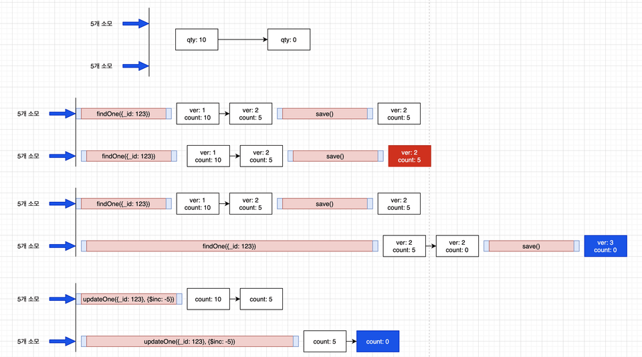Select the shorter updateOne({_id: 123}, {$inc: -5}) bar

[129, 300]
